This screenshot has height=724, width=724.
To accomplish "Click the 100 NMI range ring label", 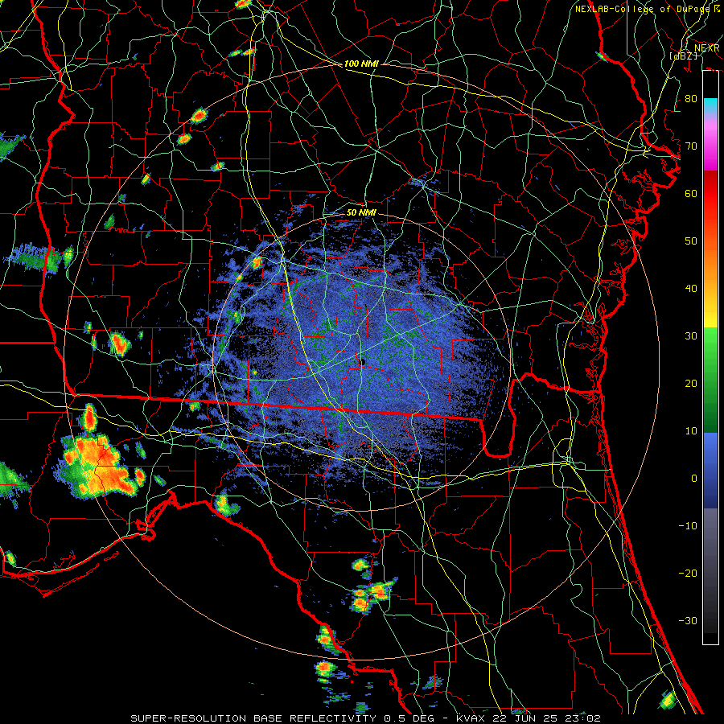I will pyautogui.click(x=361, y=64).
